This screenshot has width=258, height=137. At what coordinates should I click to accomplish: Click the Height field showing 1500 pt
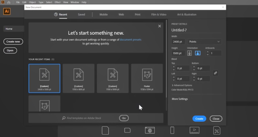[x=178, y=53]
